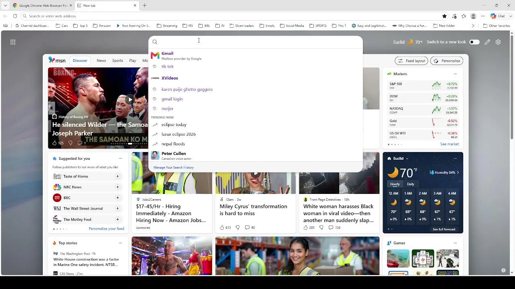Open the Play tab on MSN
This screenshot has width=515, height=289.
point(133,61)
